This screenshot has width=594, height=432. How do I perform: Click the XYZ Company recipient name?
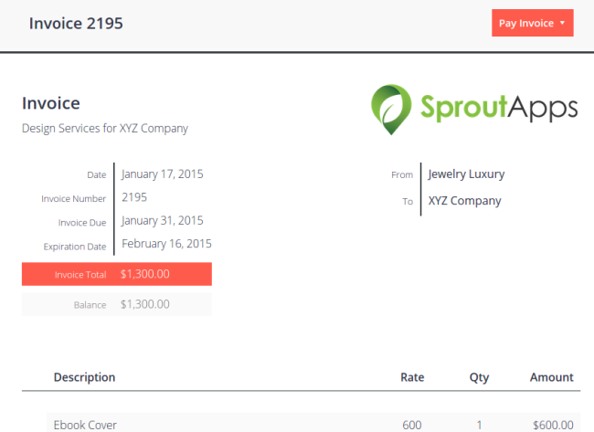tap(465, 201)
